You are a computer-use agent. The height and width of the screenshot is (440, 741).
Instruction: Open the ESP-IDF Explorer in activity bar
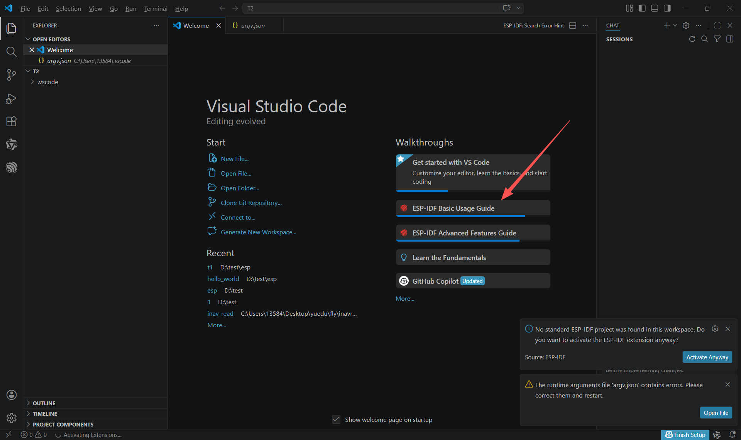pyautogui.click(x=11, y=168)
